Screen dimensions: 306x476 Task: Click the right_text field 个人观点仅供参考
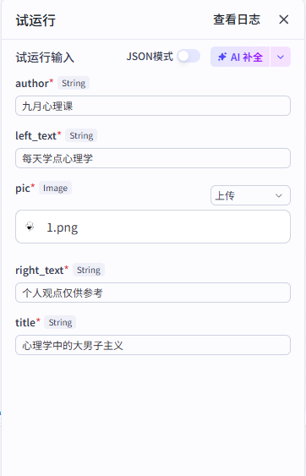pos(153,293)
